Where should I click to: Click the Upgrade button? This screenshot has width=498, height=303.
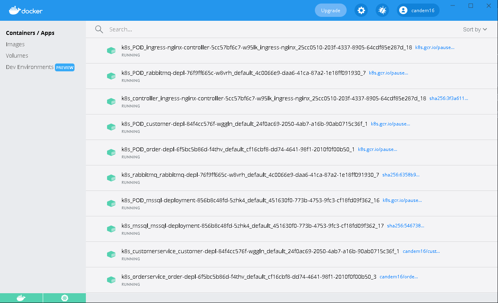(331, 11)
